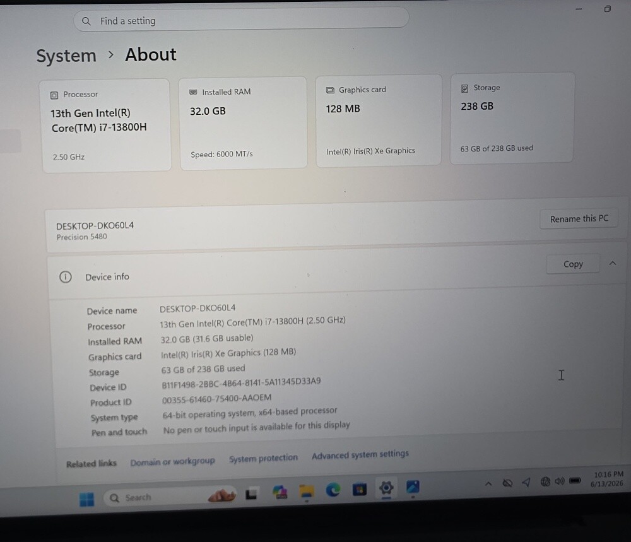Select the Graphics card 128 MB card
Image resolution: width=631 pixels, height=542 pixels.
pyautogui.click(x=378, y=121)
